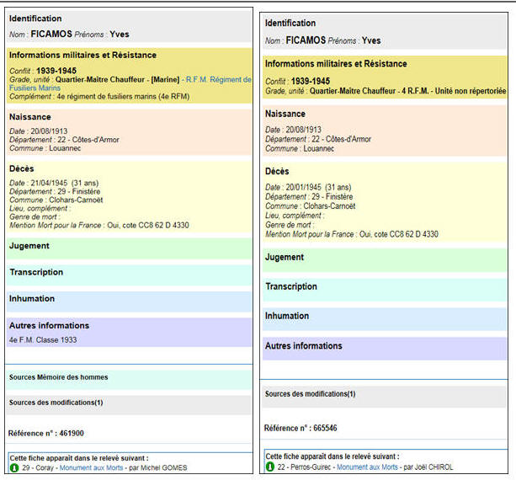Show Sources des modifications(1) above reference 461900

click(x=56, y=403)
